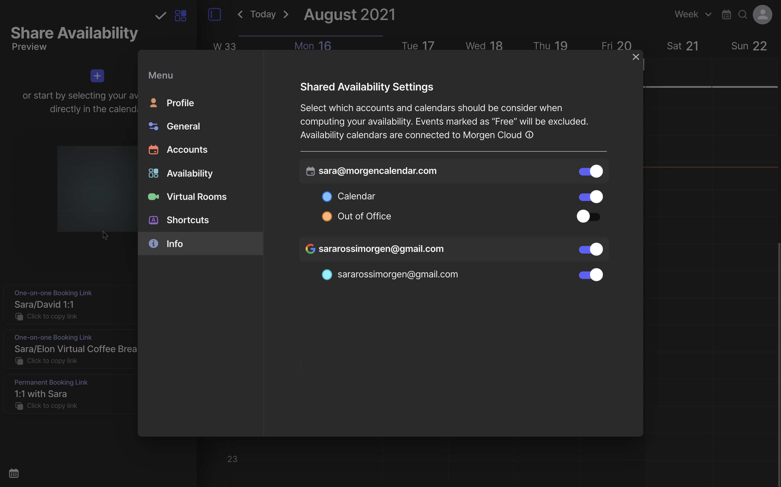Image resolution: width=781 pixels, height=487 pixels.
Task: Enable the Out of Office toggle
Action: [588, 216]
